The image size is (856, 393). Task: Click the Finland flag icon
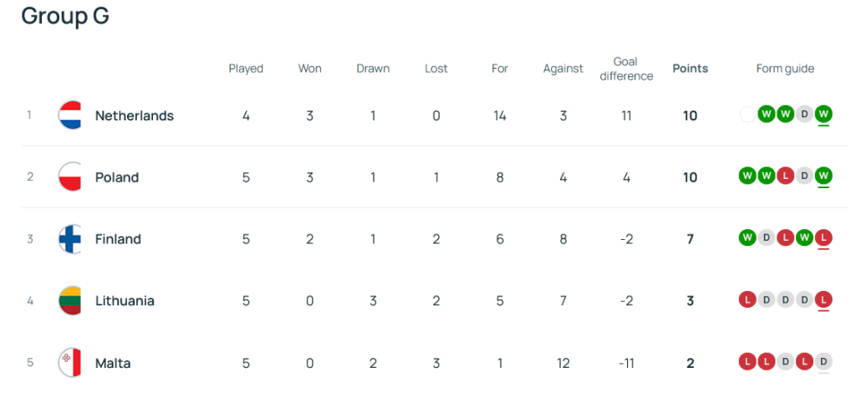pos(70,239)
